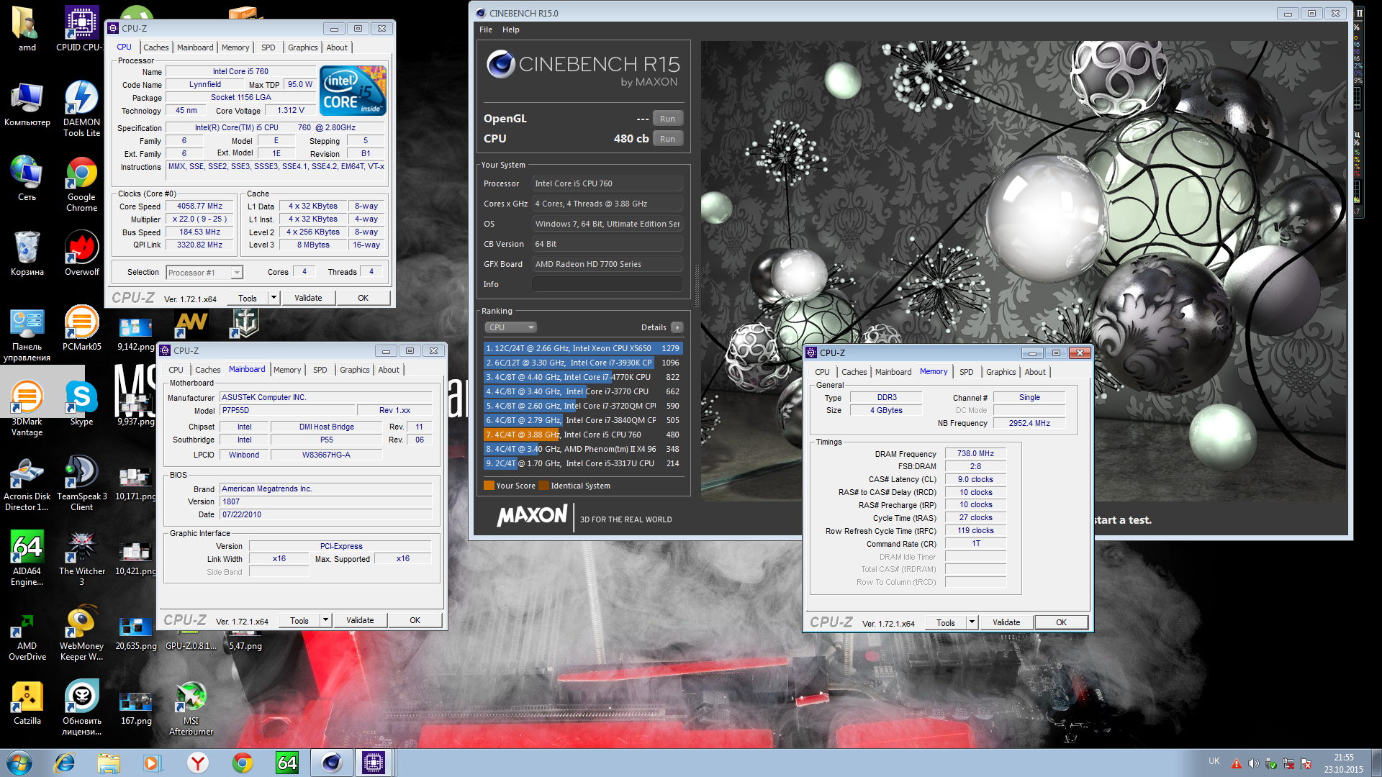Launch MSI Afterburner desktop shortcut
This screenshot has width=1382, height=777.
point(191,708)
